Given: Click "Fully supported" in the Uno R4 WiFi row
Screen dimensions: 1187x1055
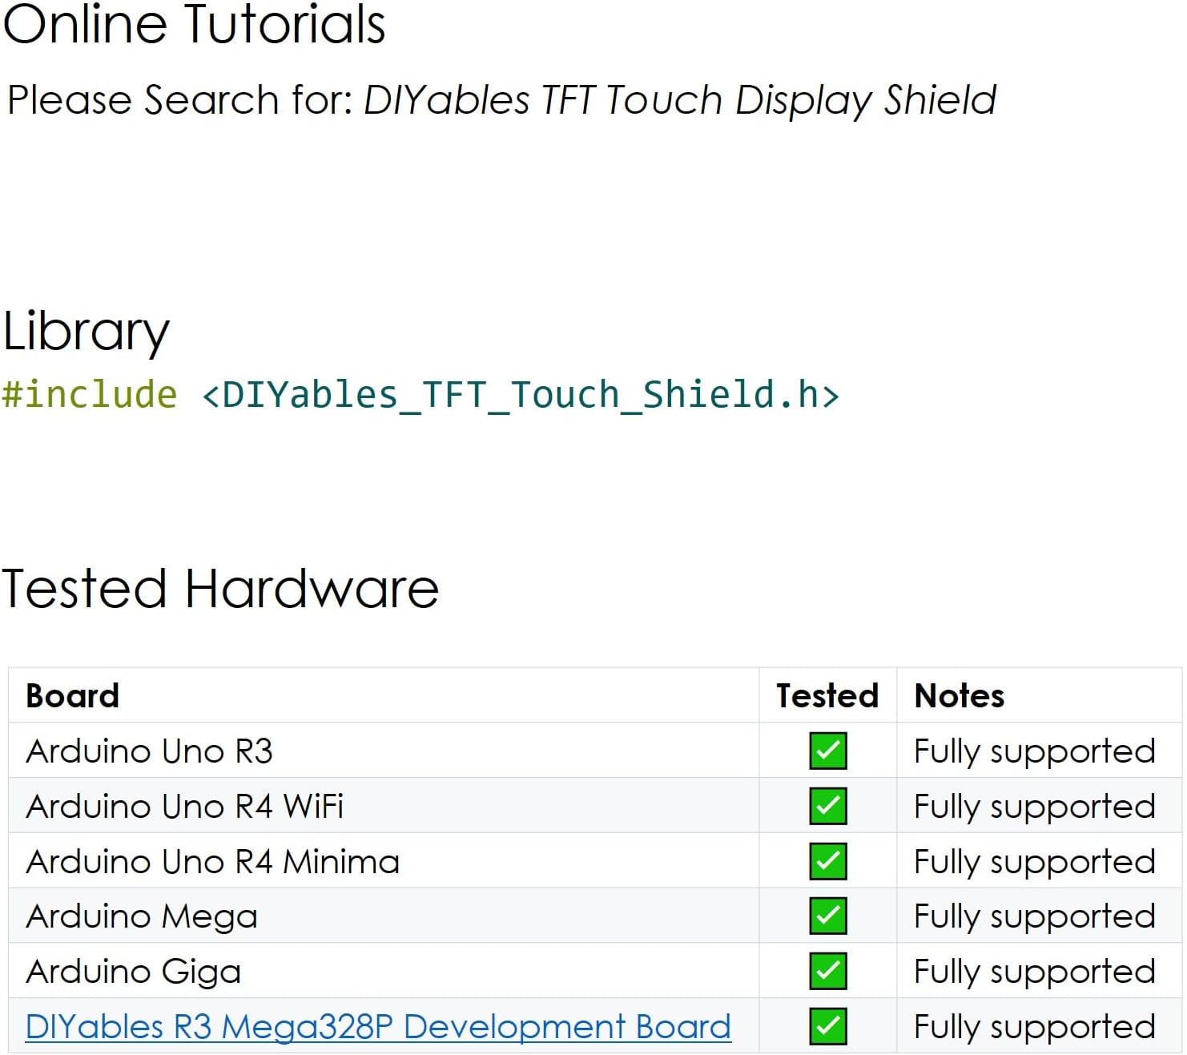Looking at the screenshot, I should click(x=1035, y=807).
